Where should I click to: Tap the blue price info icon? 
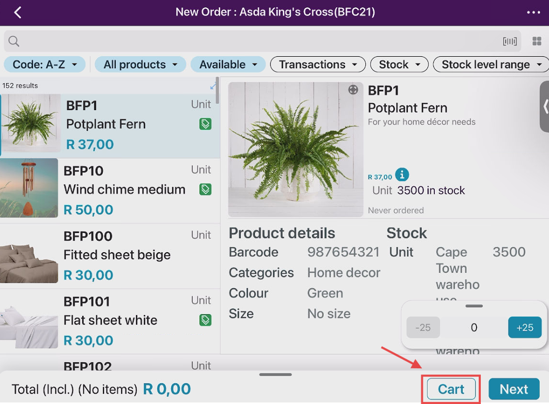pyautogui.click(x=402, y=175)
